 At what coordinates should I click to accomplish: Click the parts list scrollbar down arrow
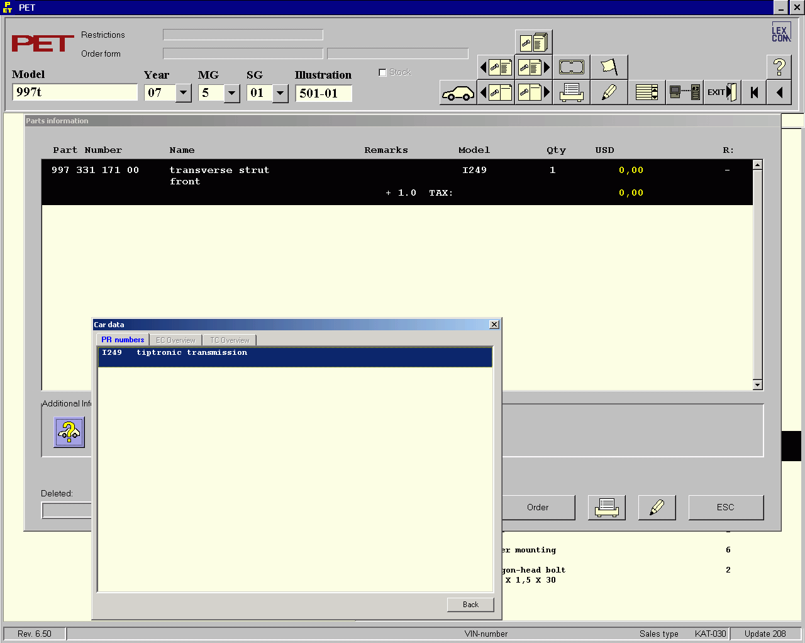coord(757,385)
